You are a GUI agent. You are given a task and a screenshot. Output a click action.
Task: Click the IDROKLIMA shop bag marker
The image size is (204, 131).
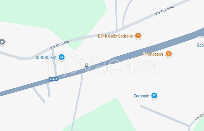pyautogui.click(x=62, y=57)
